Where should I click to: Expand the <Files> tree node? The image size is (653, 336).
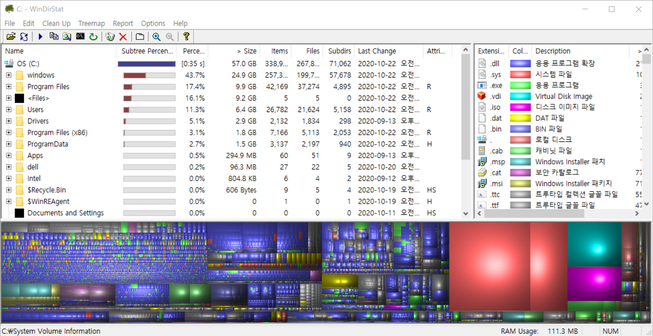click(9, 98)
